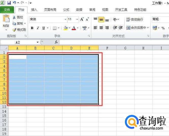Screen dimensions: 169x136
Task: Open the undo history dropdown arrow
Action: tap(18, 3)
